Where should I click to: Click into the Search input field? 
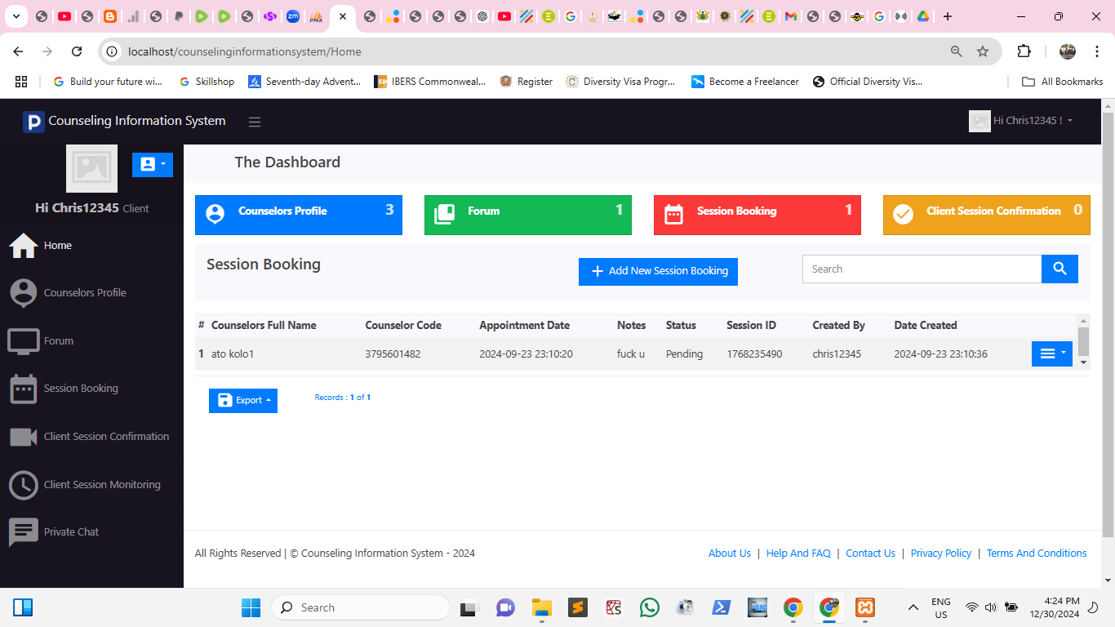point(922,269)
